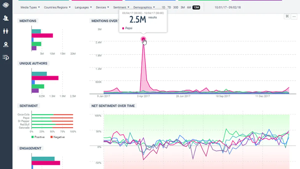The image size is (300, 169).
Task: Click the Negative legend swatch
Action: (51, 137)
